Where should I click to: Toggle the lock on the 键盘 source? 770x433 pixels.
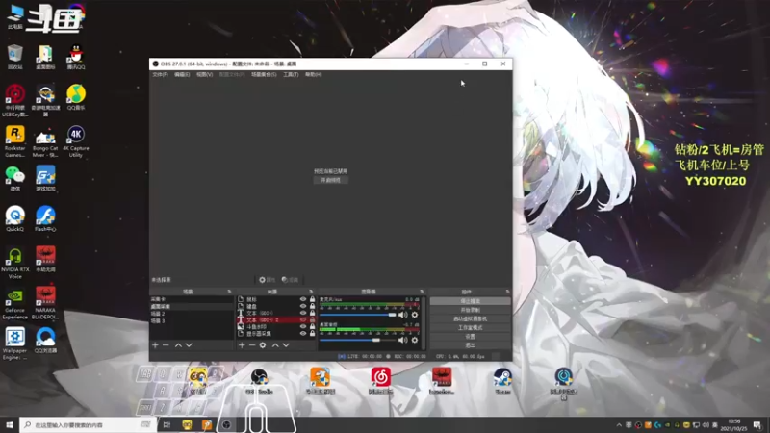point(312,306)
